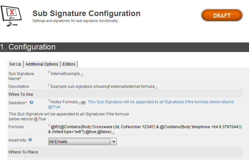Click the When To Use section heading
Viewport: 249px width, 160px height.
21,94
